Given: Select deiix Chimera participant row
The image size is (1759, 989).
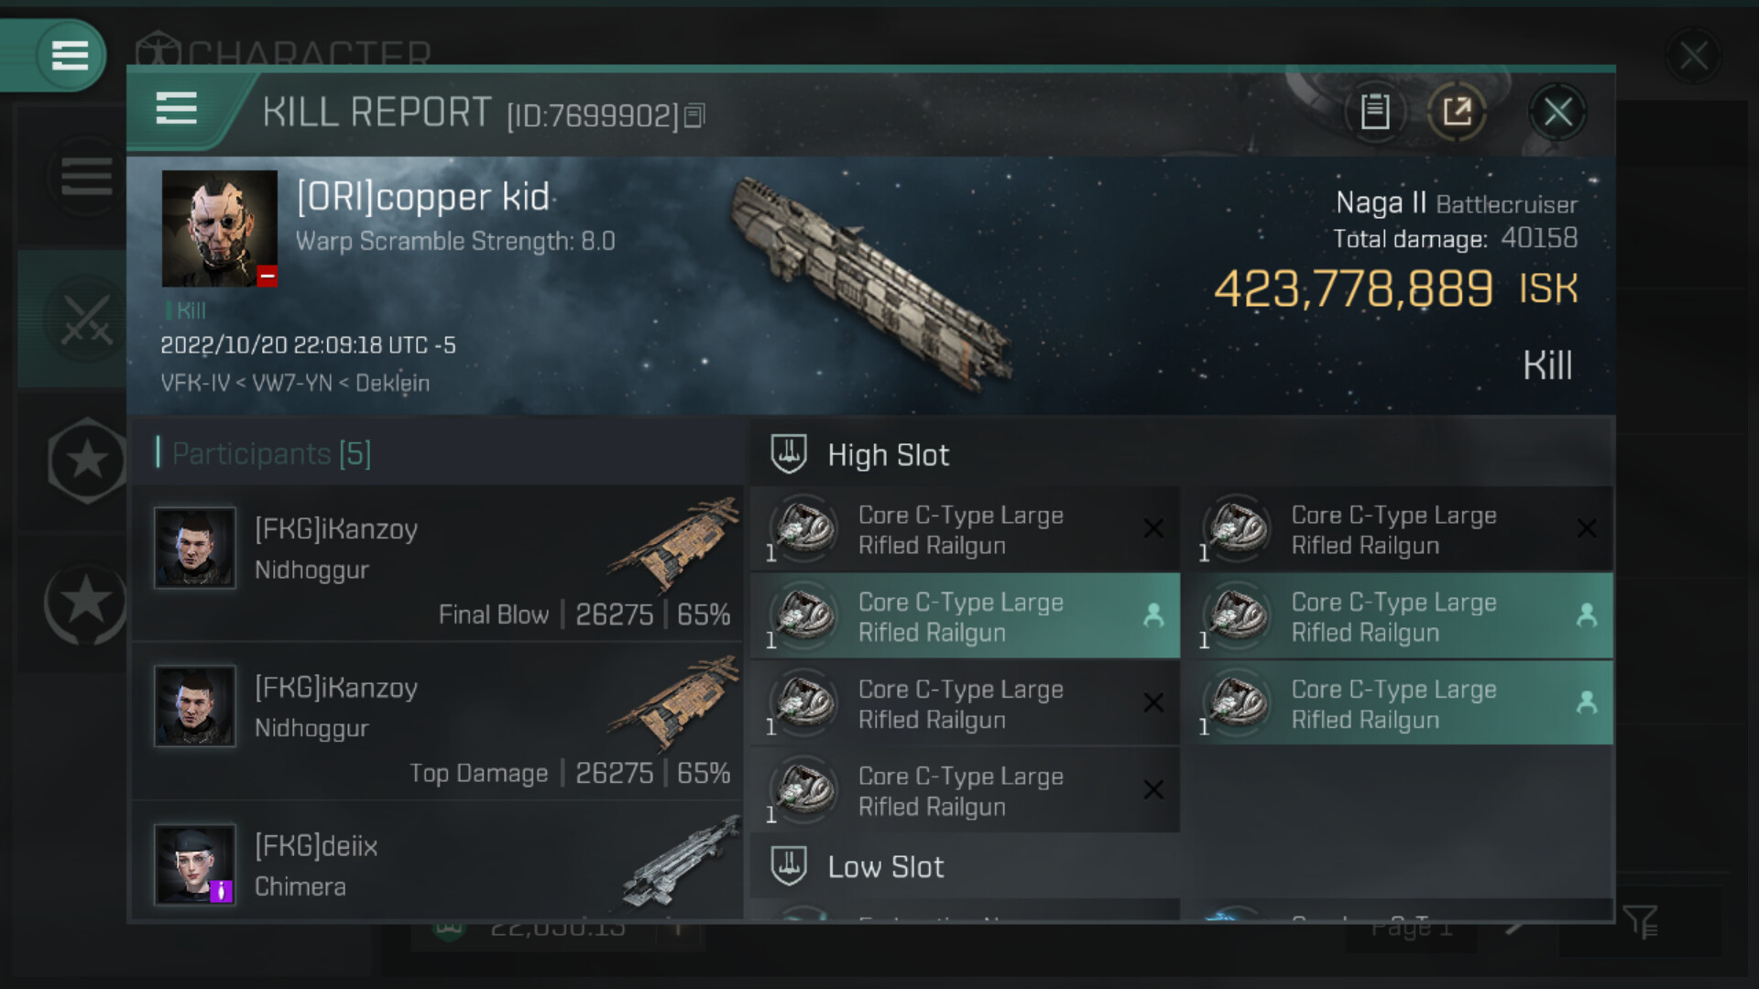Looking at the screenshot, I should pos(438,866).
